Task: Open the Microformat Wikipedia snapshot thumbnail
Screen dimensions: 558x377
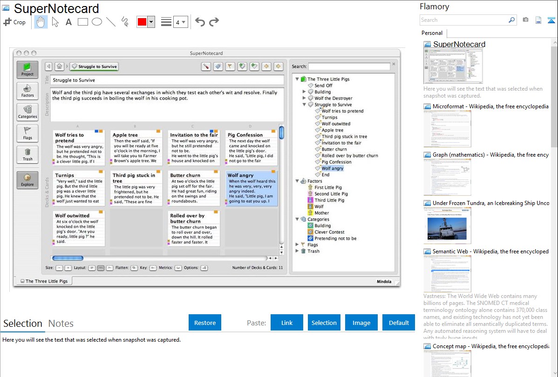Action: tap(447, 129)
